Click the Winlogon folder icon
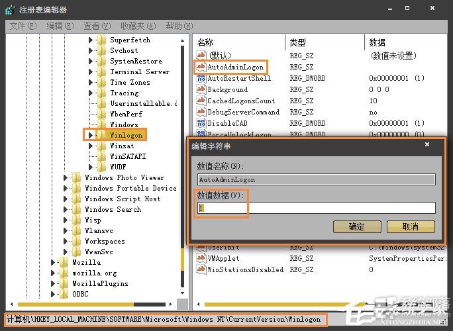The height and width of the screenshot is (331, 453). pyautogui.click(x=101, y=135)
